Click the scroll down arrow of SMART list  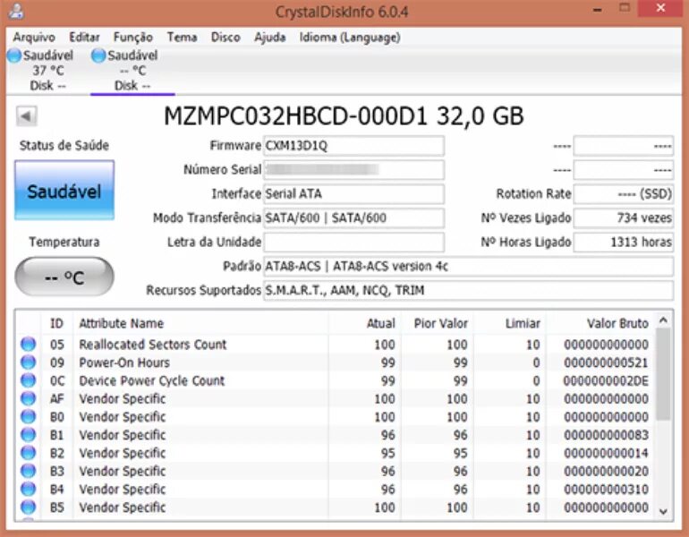[x=664, y=512]
